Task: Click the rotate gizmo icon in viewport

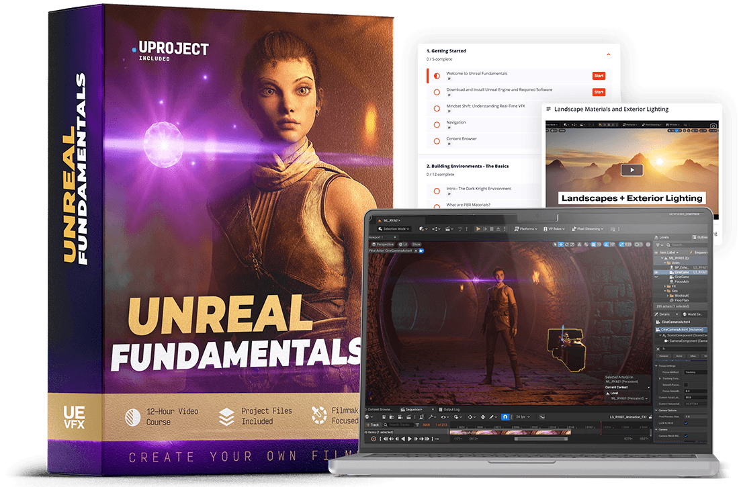Action: [566, 245]
